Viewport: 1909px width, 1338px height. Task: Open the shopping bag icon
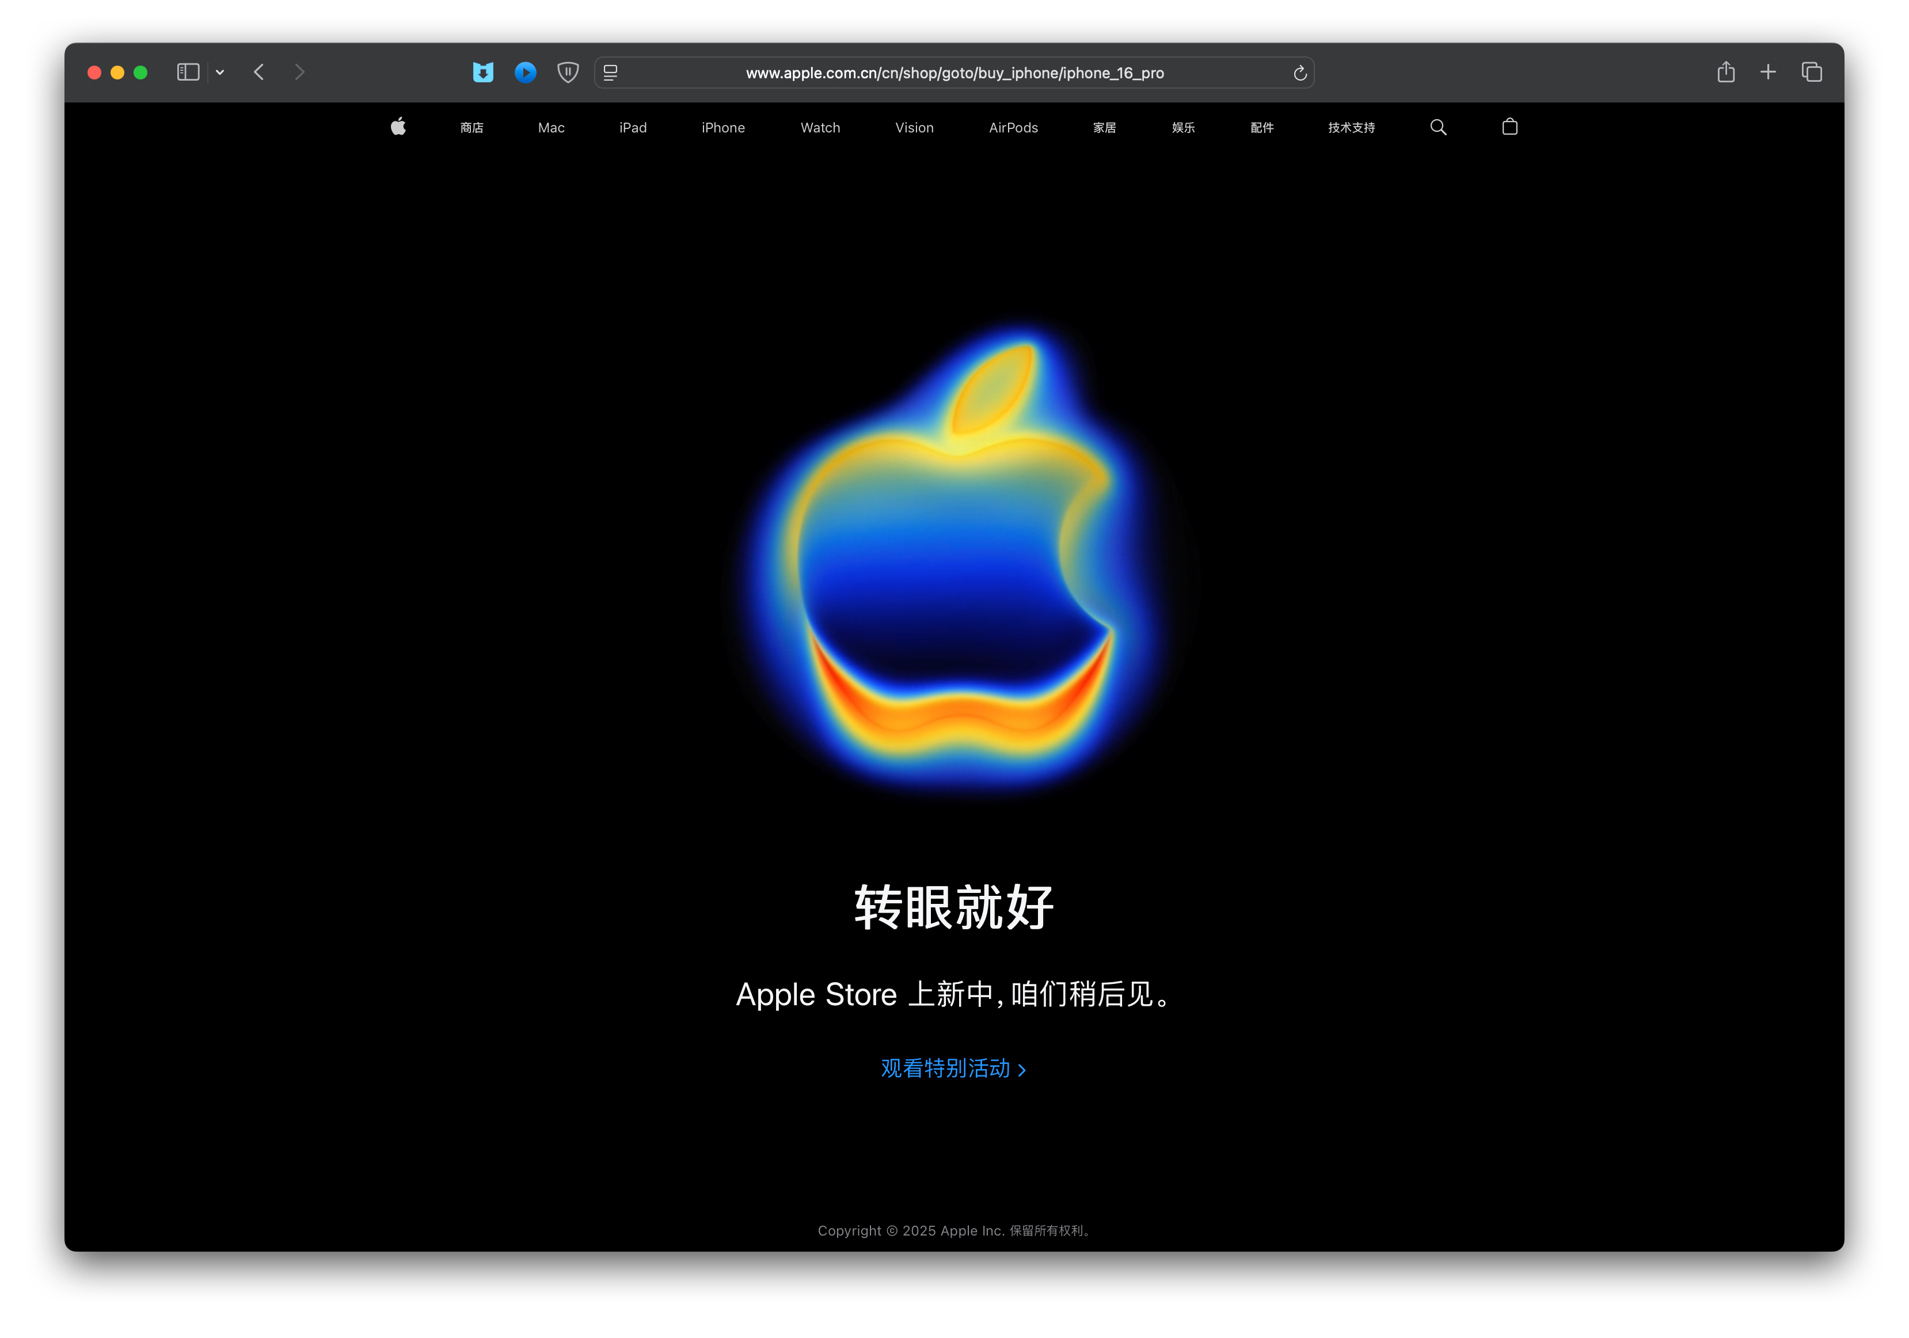pos(1510,127)
